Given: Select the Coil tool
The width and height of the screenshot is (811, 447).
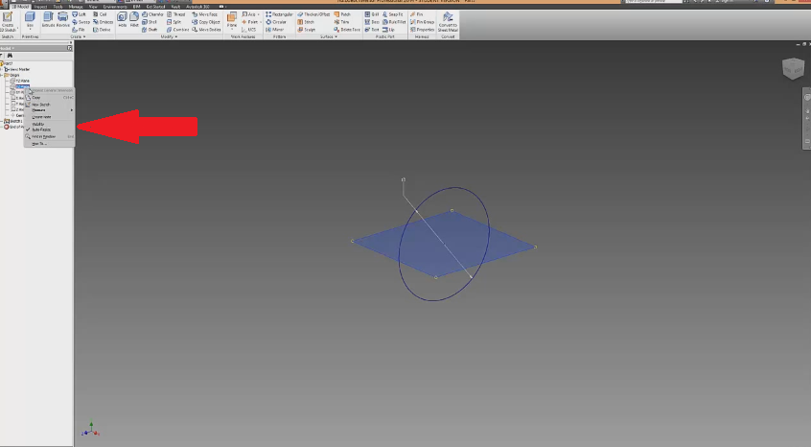Looking at the screenshot, I should point(100,14).
